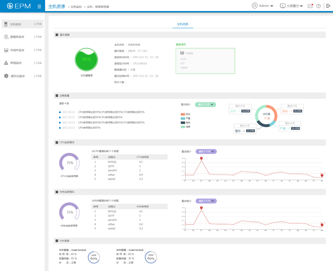The height and width of the screenshot is (271, 333).
Task: Click the peak marker on the memory chart
Action: click(x=201, y=208)
